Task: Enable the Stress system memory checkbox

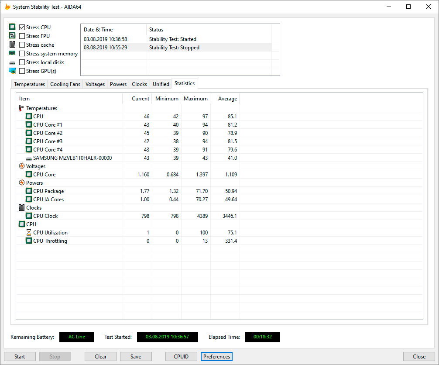Action: [x=22, y=54]
